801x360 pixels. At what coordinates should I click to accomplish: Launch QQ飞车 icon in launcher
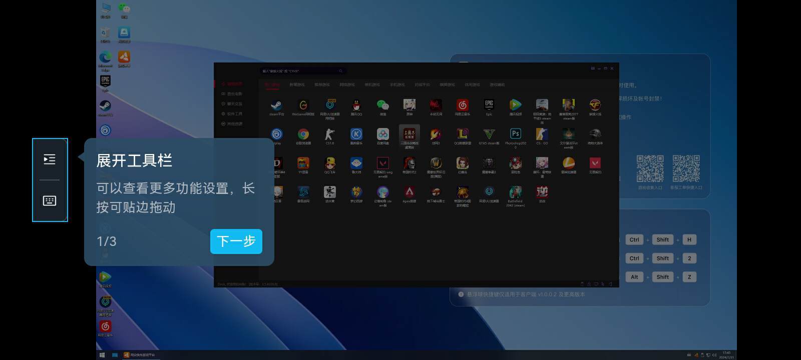[330, 163]
